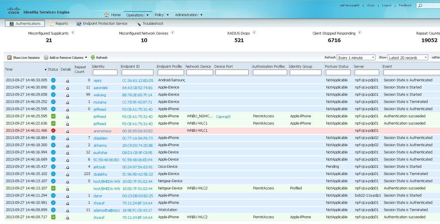This screenshot has width=440, height=224.
Task: Open details icon for vipinj row
Action: pos(67,80)
